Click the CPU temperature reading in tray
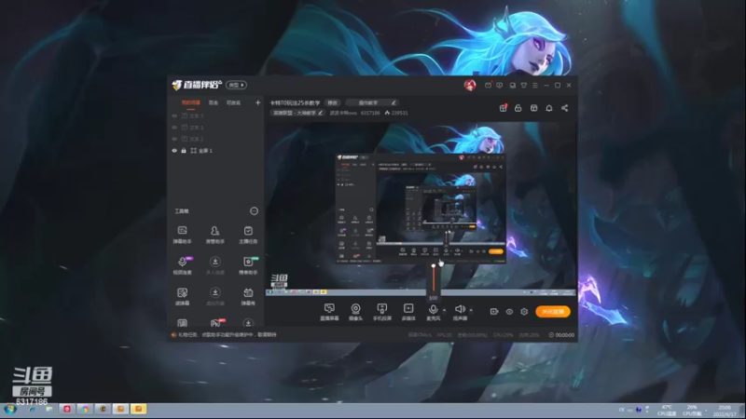746x419 pixels. (x=667, y=411)
